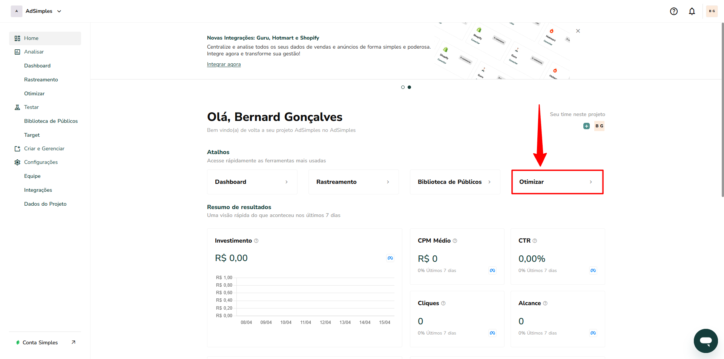Open the Rastreamento shortcut card
This screenshot has height=359, width=724.
pyautogui.click(x=354, y=182)
